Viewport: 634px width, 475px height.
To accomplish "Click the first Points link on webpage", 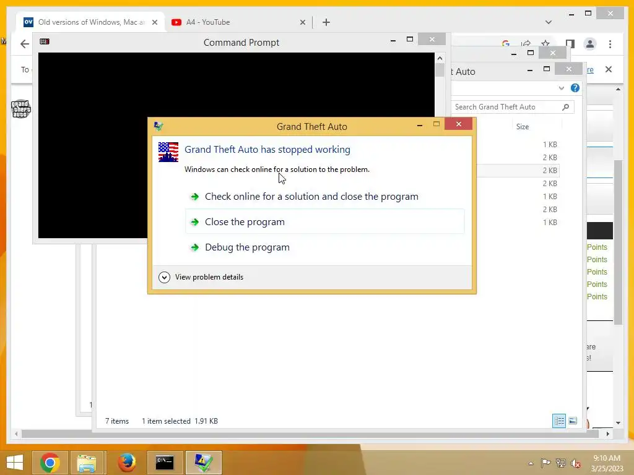I will [x=597, y=247].
